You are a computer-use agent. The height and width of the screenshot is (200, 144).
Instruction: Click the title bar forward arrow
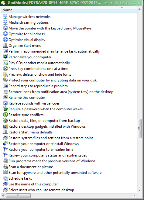(x=111, y=3)
